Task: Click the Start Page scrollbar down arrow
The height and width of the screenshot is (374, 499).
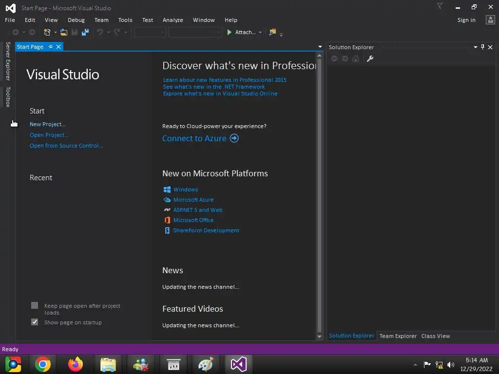Action: pos(319,337)
